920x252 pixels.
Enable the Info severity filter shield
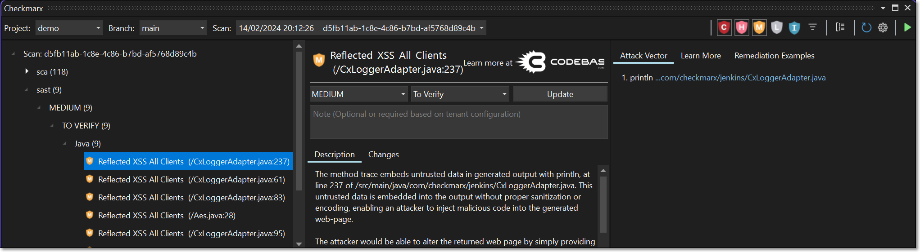coord(794,28)
